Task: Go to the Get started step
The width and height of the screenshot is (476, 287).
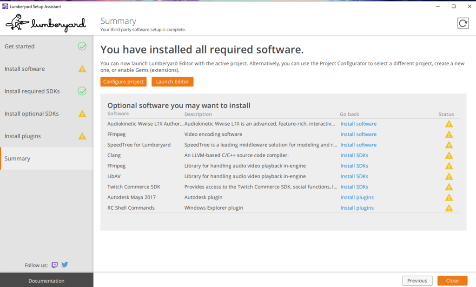Action: point(46,46)
